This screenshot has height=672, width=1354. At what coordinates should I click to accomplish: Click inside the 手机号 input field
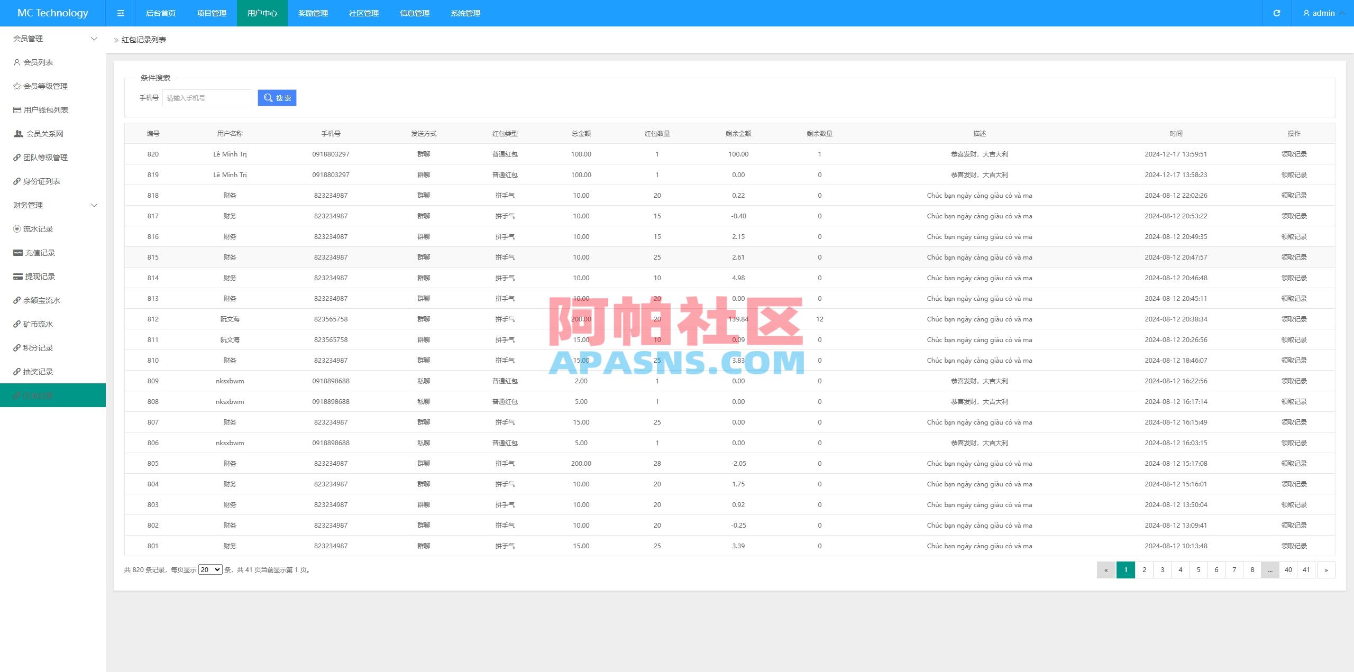[207, 98]
